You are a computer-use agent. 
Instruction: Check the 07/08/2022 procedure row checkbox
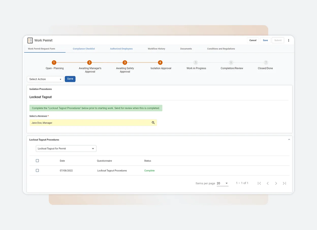[x=37, y=170]
